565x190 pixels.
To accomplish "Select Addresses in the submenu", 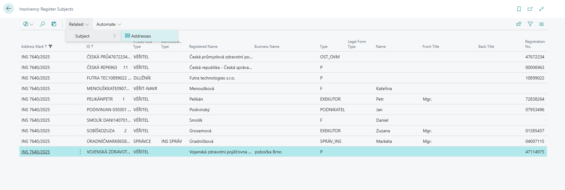I will pyautogui.click(x=141, y=36).
